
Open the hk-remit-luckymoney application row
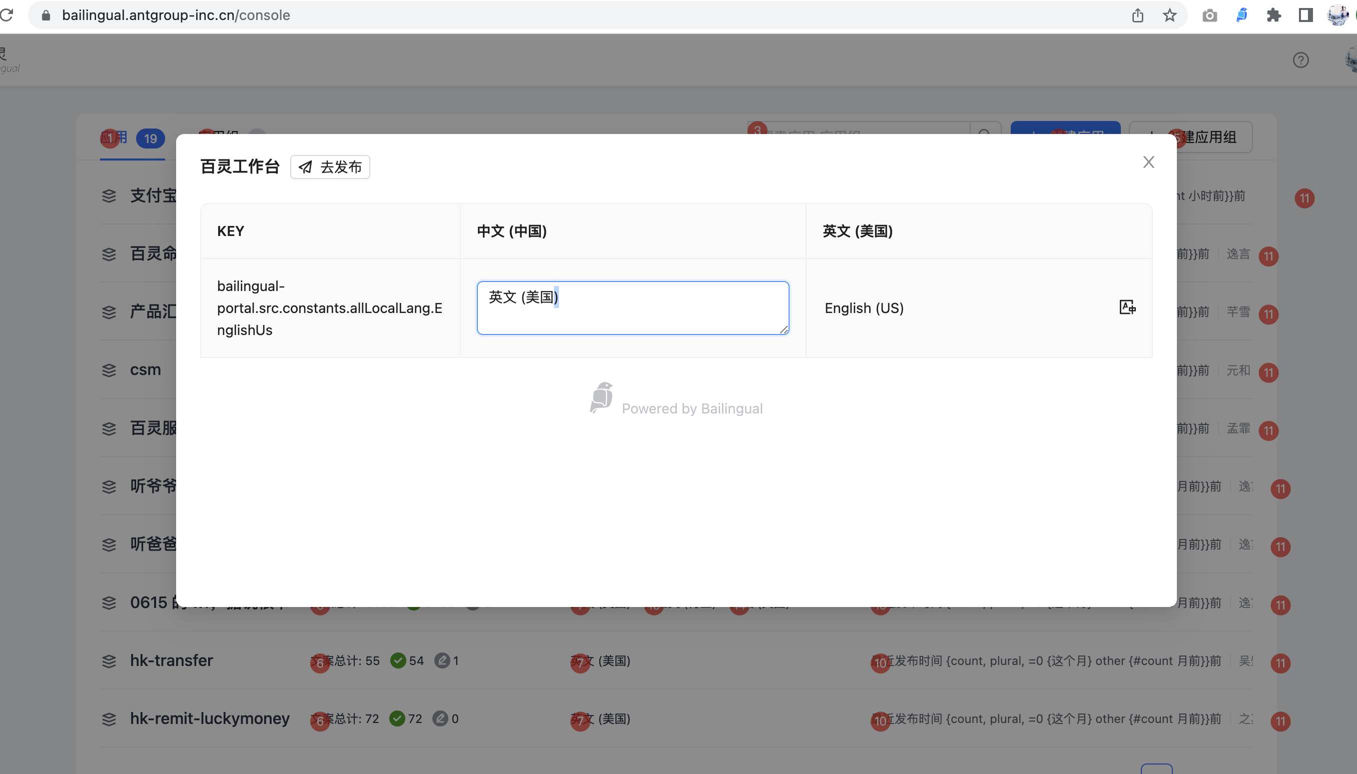[x=210, y=718]
